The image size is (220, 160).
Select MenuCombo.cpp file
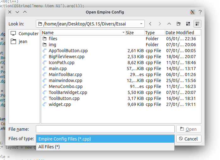pyautogui.click(x=66, y=86)
